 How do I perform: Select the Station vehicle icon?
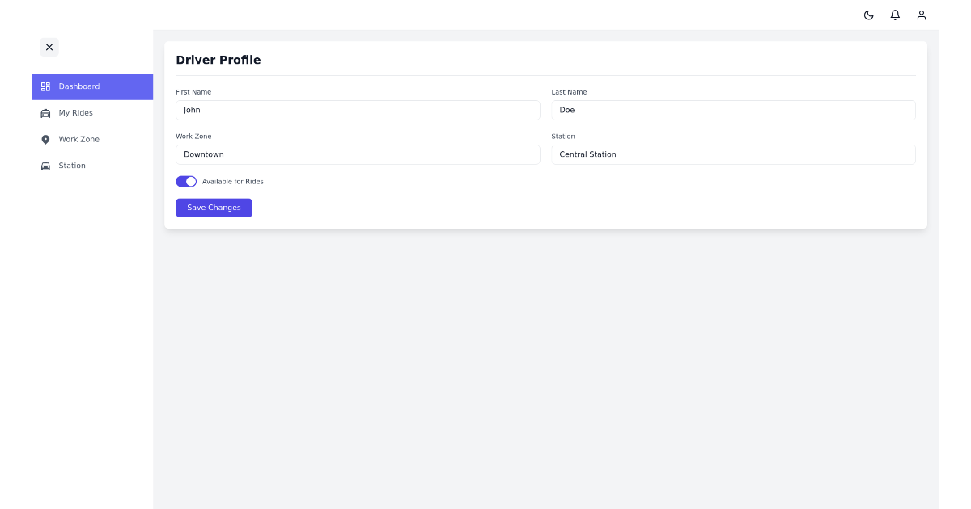[47, 166]
